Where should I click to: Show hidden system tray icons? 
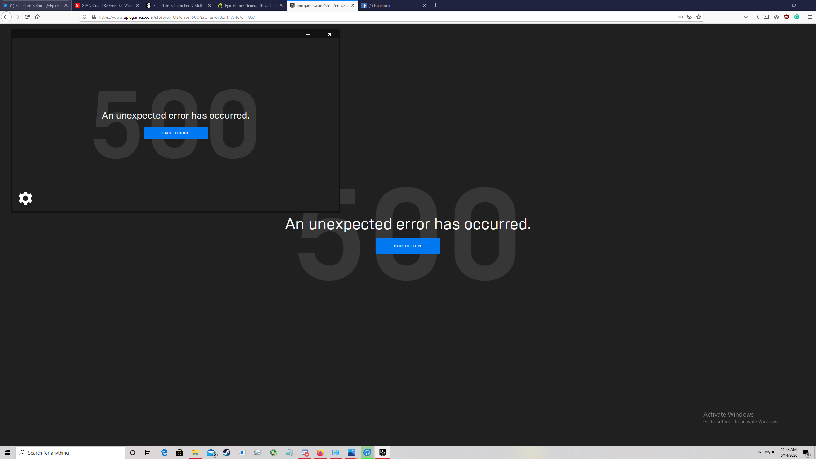click(x=760, y=453)
